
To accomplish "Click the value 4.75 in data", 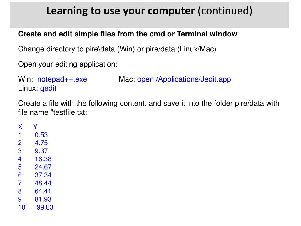I will [x=41, y=143].
